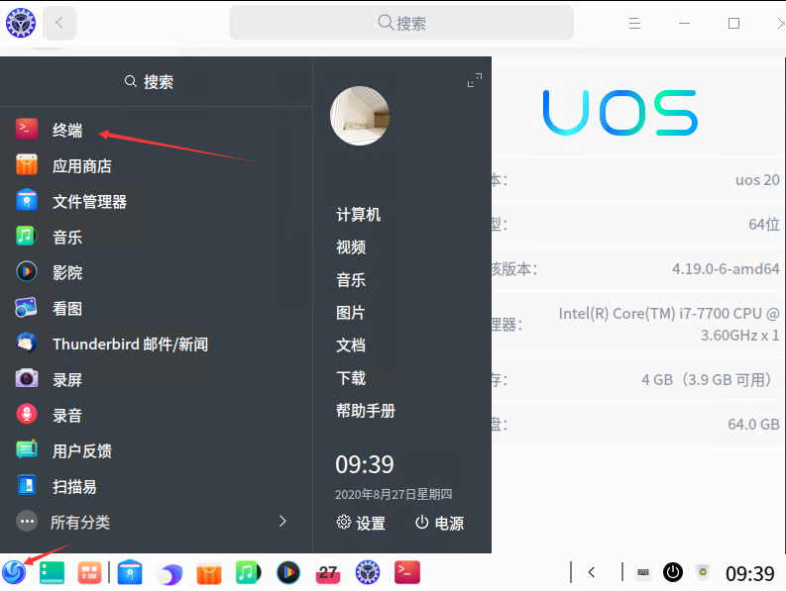Open multitasking view in dock

tap(89, 572)
